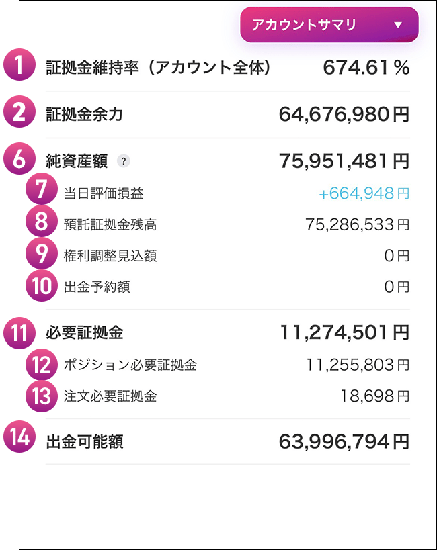This screenshot has height=550, width=437.
Task: Click the number 9 badge beside 権利調整見込額
Action: point(42,254)
